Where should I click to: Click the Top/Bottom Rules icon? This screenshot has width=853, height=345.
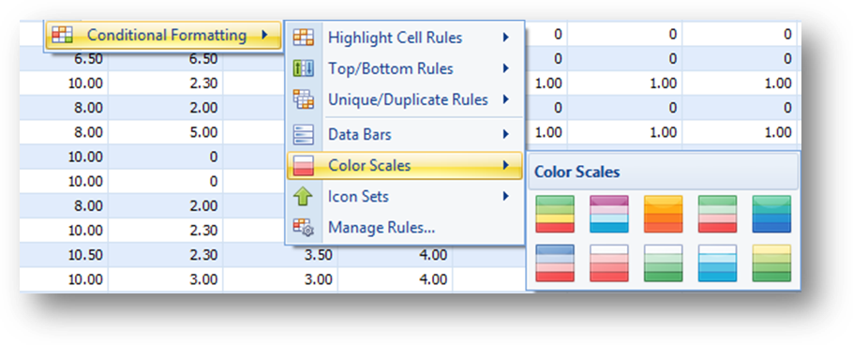pyautogui.click(x=303, y=68)
